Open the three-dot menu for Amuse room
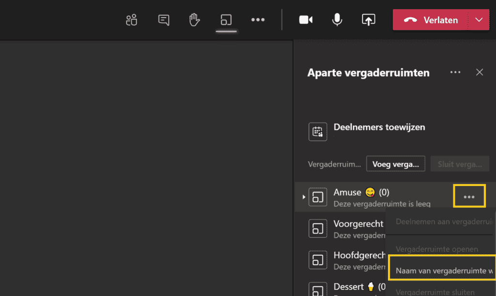Screen dimensions: 496x296 (469, 197)
